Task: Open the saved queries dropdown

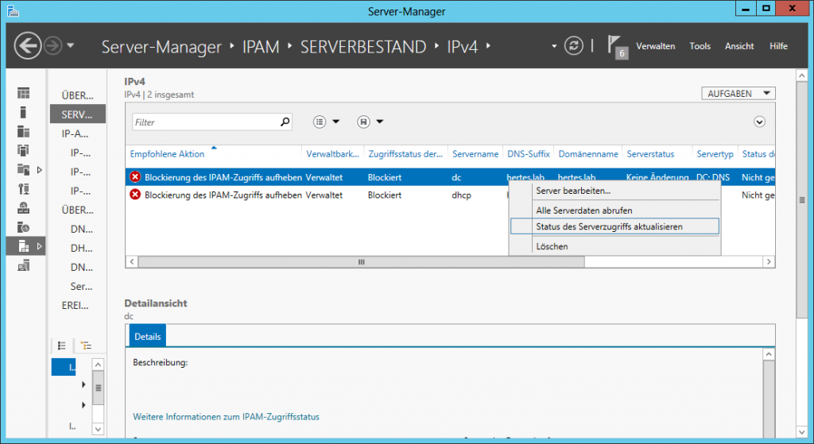Action: (370, 122)
